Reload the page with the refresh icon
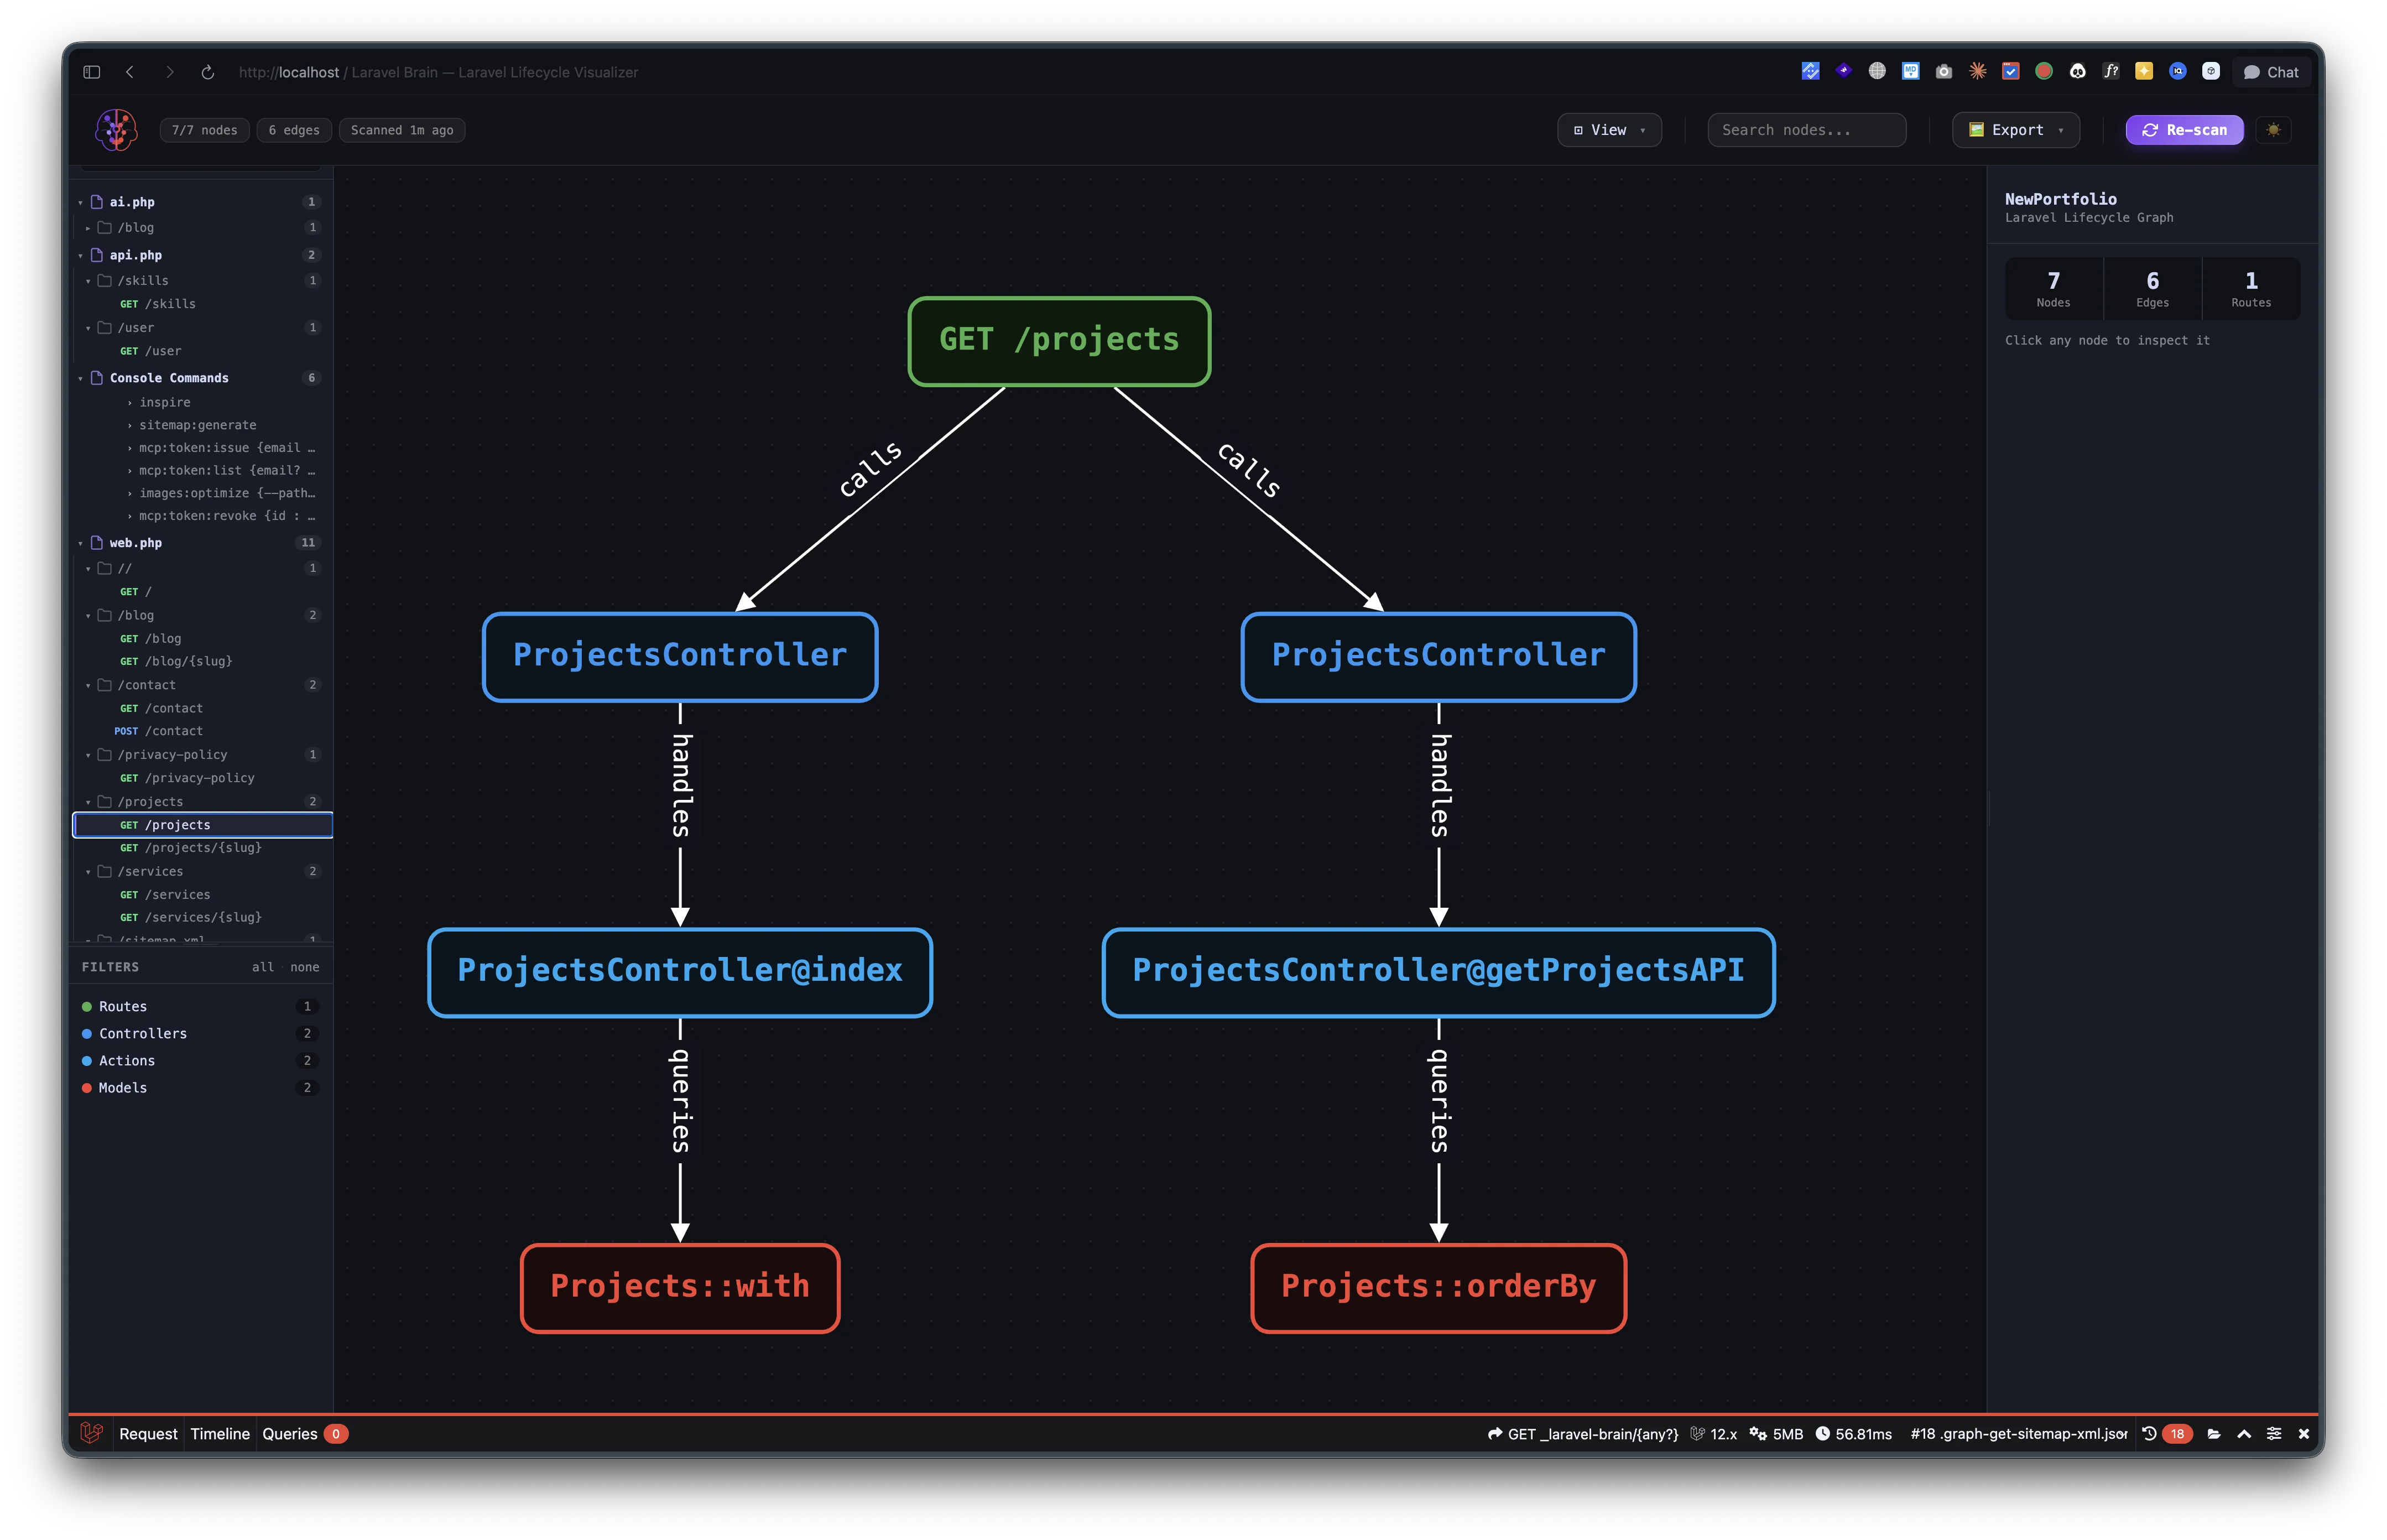The width and height of the screenshot is (2387, 1540). (208, 72)
